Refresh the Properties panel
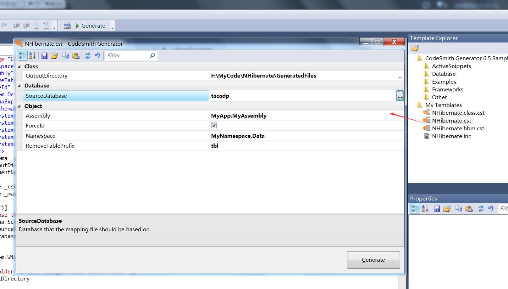The image size is (508, 289). [x=481, y=209]
